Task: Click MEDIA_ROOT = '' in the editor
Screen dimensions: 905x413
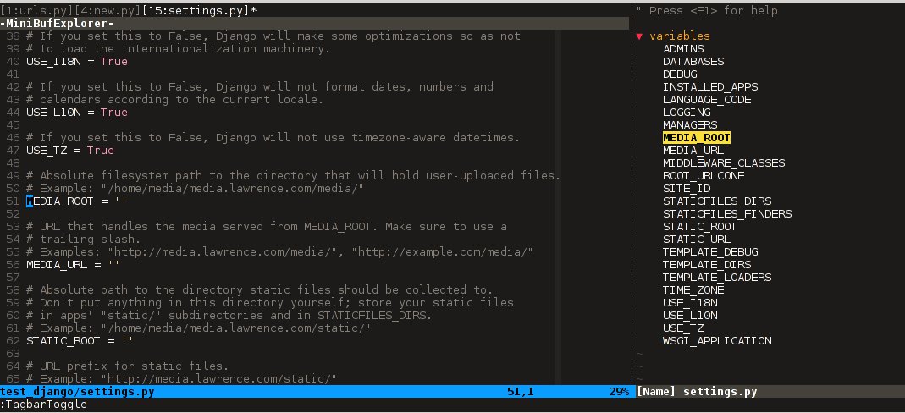Action: click(x=77, y=201)
